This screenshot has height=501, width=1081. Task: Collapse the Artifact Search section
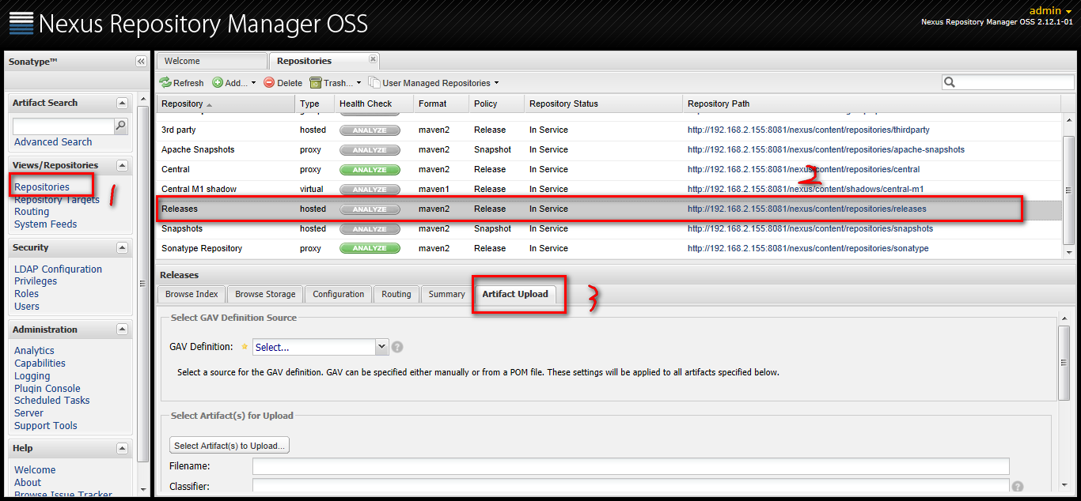click(122, 103)
